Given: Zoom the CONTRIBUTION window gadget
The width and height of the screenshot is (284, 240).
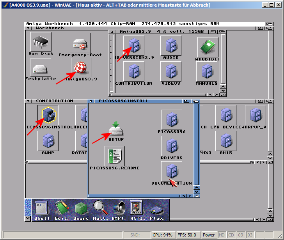Looking at the screenshot, I should coord(260,101).
